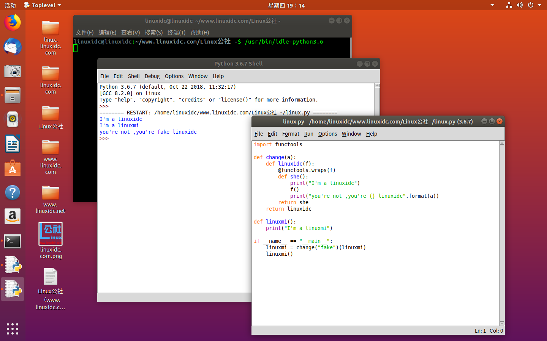Click scroll-down arrow in linux.py editor
Image resolution: width=547 pixels, height=341 pixels.
(502, 323)
